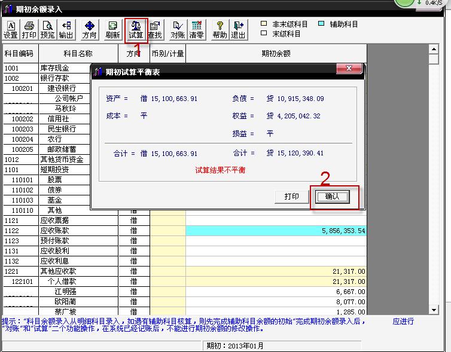Open 帮助 help toolbar icon
The height and width of the screenshot is (352, 451).
coord(220,30)
